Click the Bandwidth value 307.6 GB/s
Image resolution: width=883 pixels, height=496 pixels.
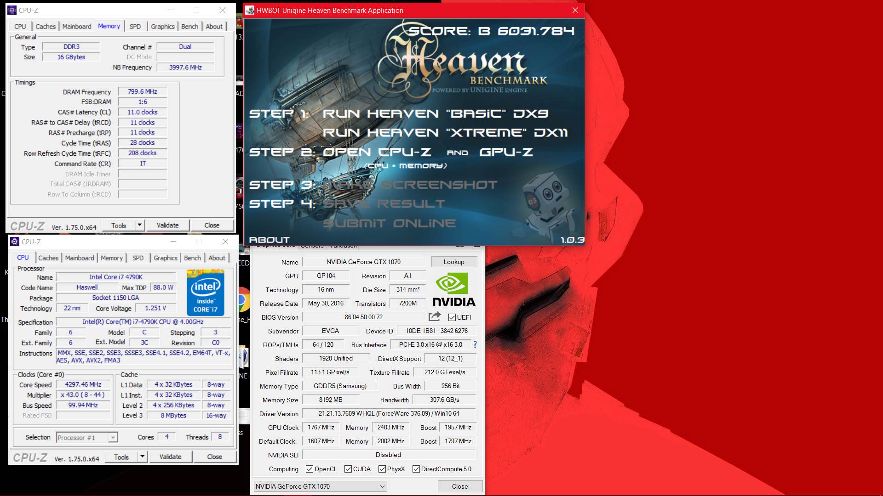coord(444,400)
